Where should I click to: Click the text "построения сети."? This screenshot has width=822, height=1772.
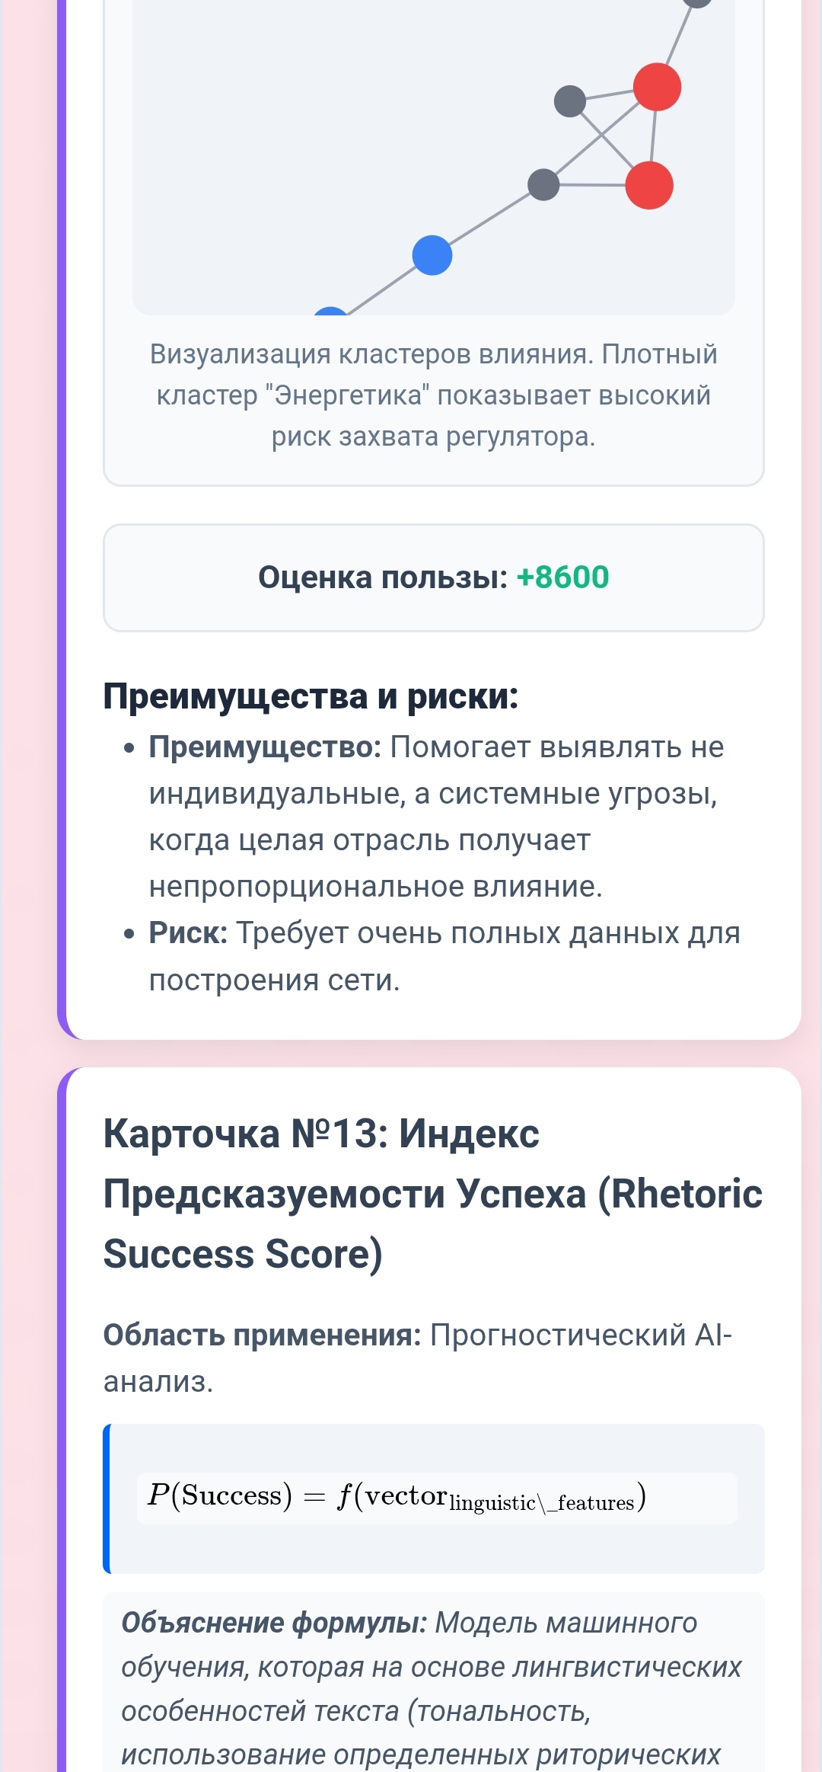(274, 980)
